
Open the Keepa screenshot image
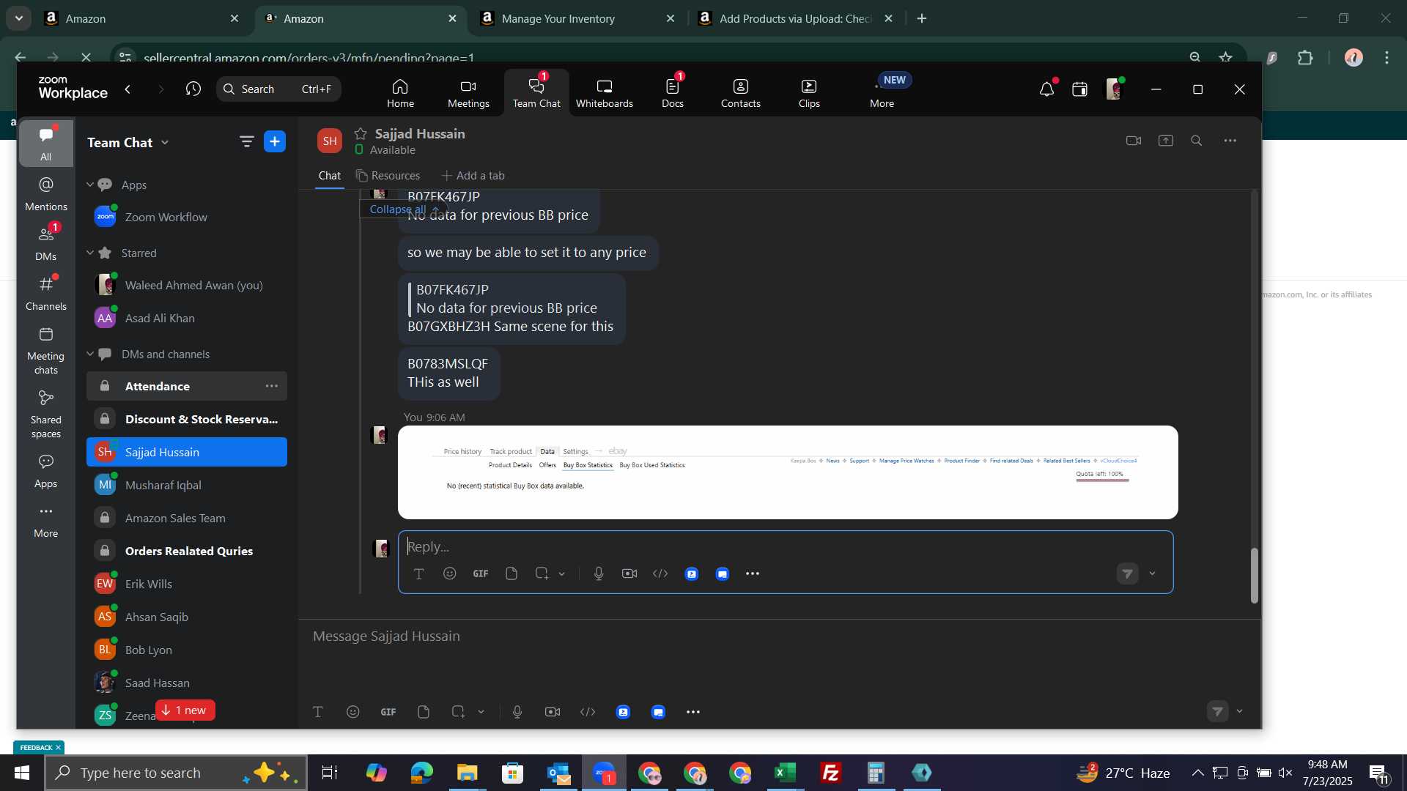788,472
